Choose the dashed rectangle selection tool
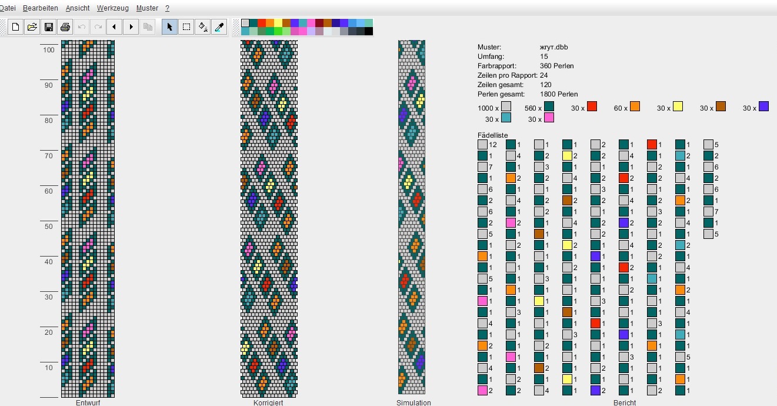Screen dimensions: 777x406 (x=186, y=26)
